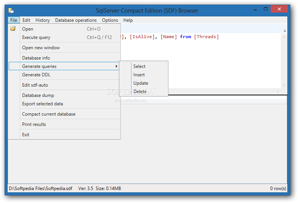The image size is (298, 203).
Task: Generate an Insert query
Action: click(x=144, y=75)
